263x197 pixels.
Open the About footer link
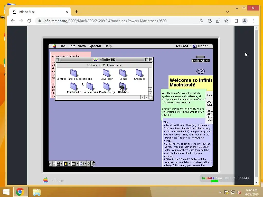(230, 178)
